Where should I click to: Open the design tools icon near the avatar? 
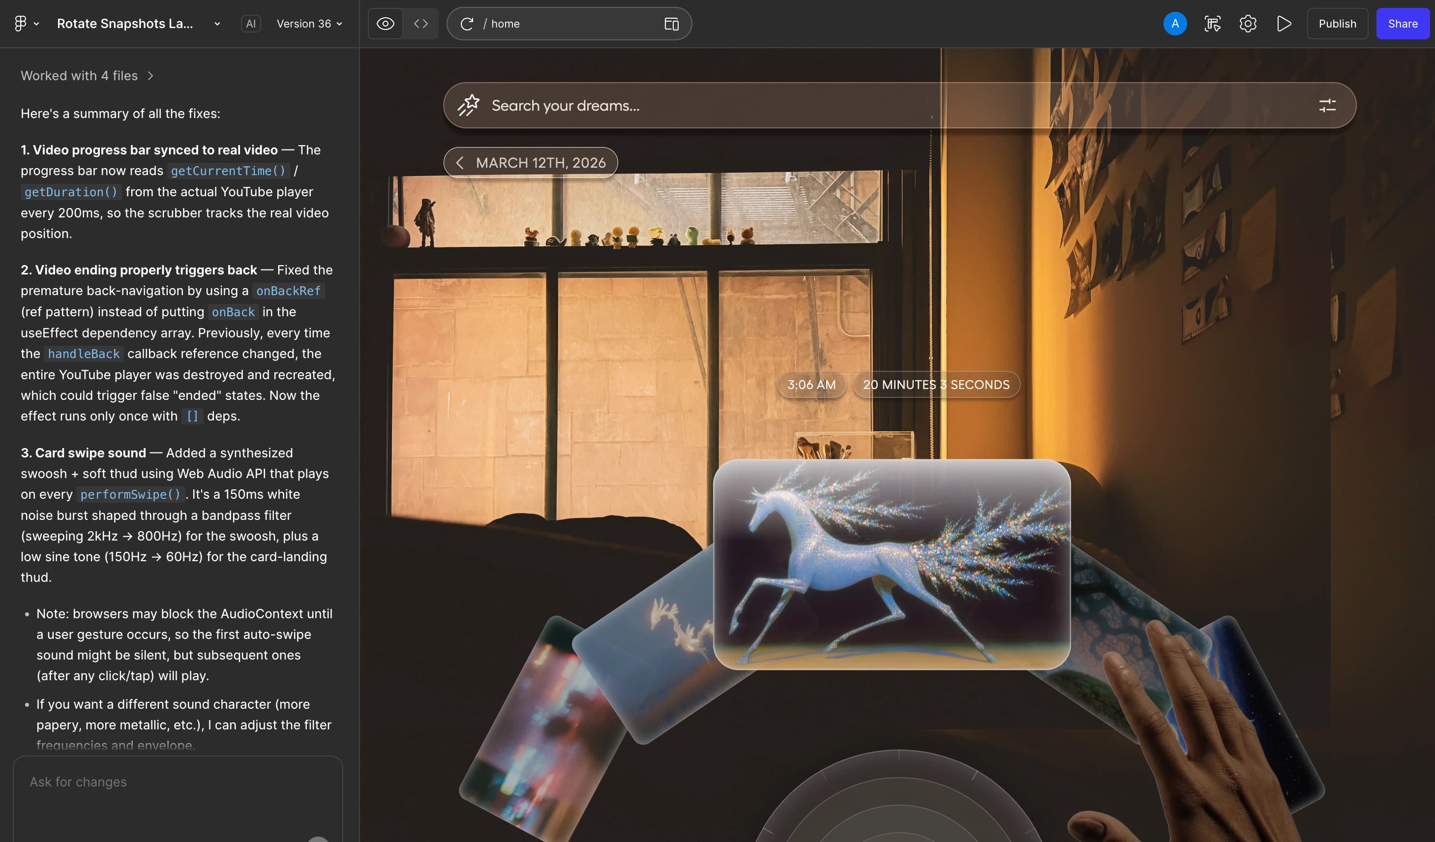[1212, 23]
